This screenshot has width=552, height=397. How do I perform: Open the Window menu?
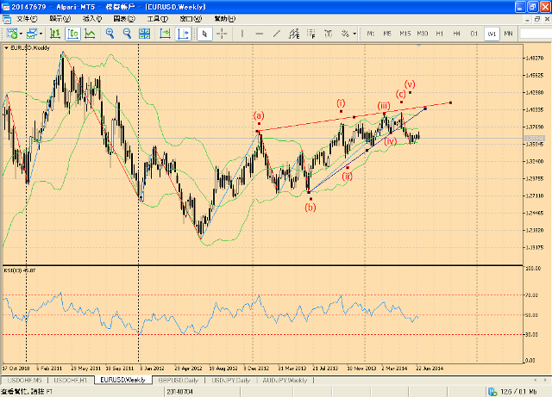pos(191,19)
